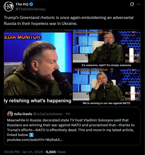Open the youtube.com/watch link
The image size is (145, 155).
point(35,140)
